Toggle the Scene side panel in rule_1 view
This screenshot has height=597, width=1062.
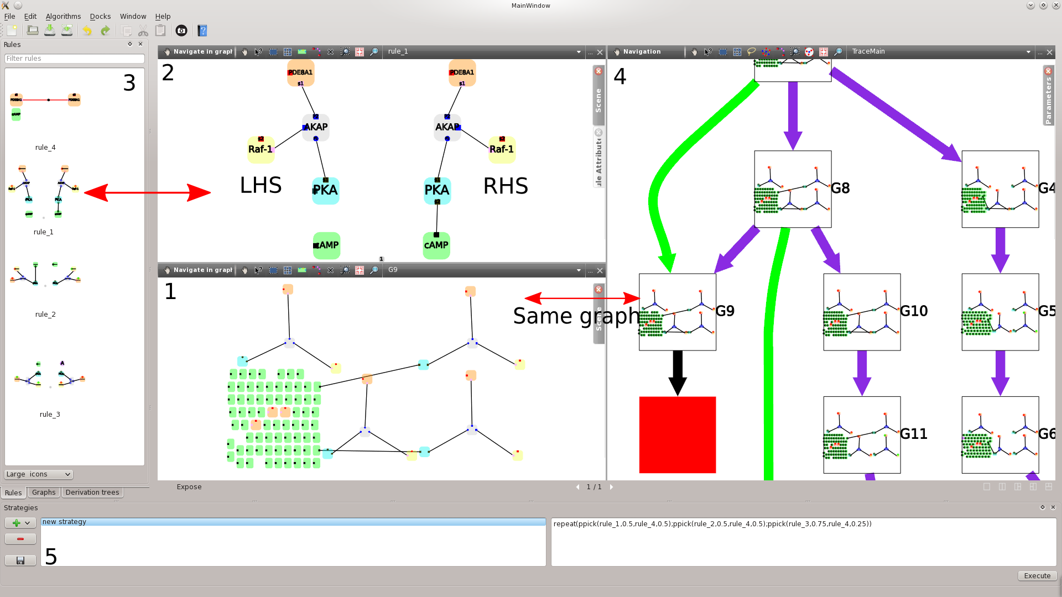(x=598, y=100)
